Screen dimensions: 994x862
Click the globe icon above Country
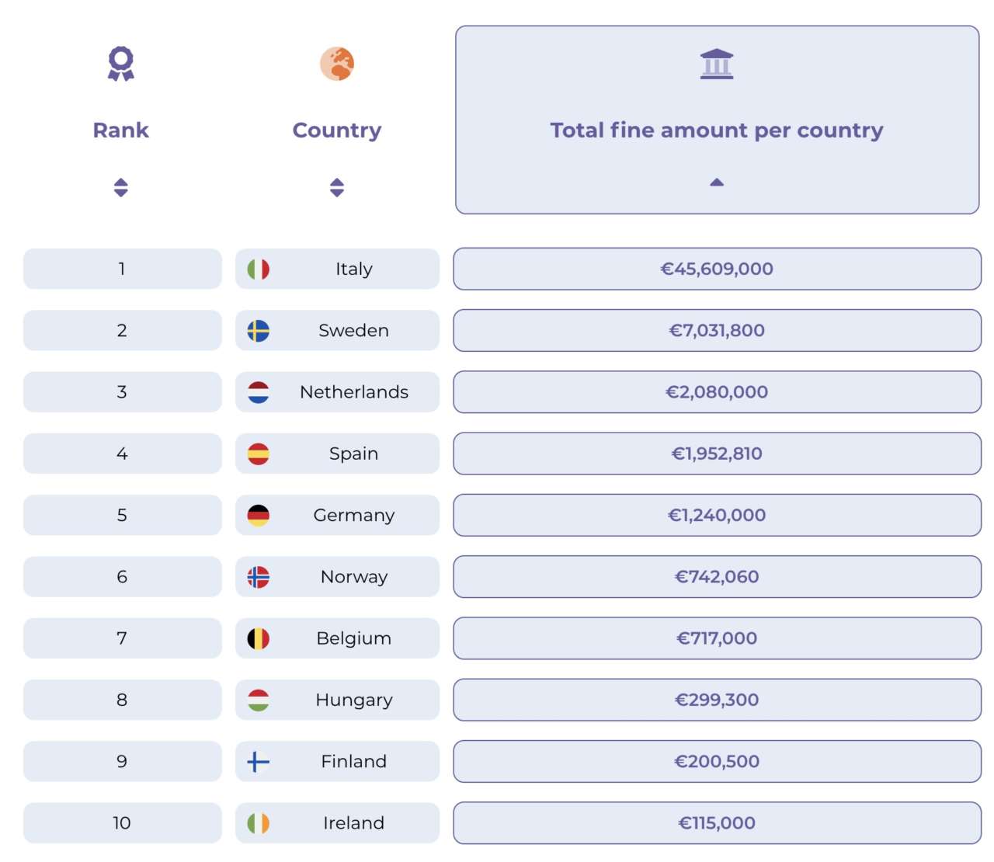coord(337,64)
